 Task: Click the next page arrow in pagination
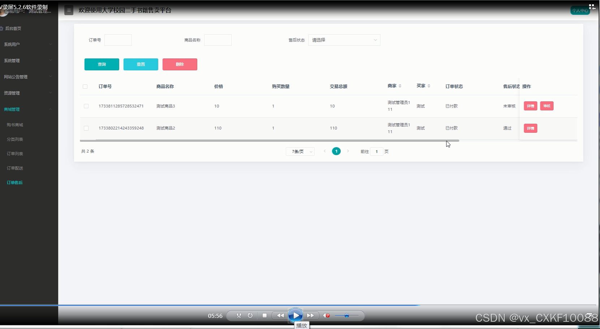point(348,151)
